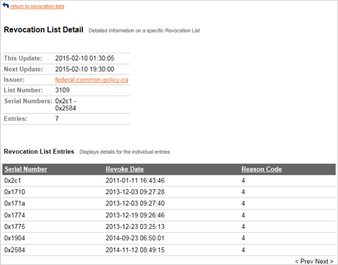338x265 pixels.
Task: Click the back arrow icon
Action: tap(6, 5)
